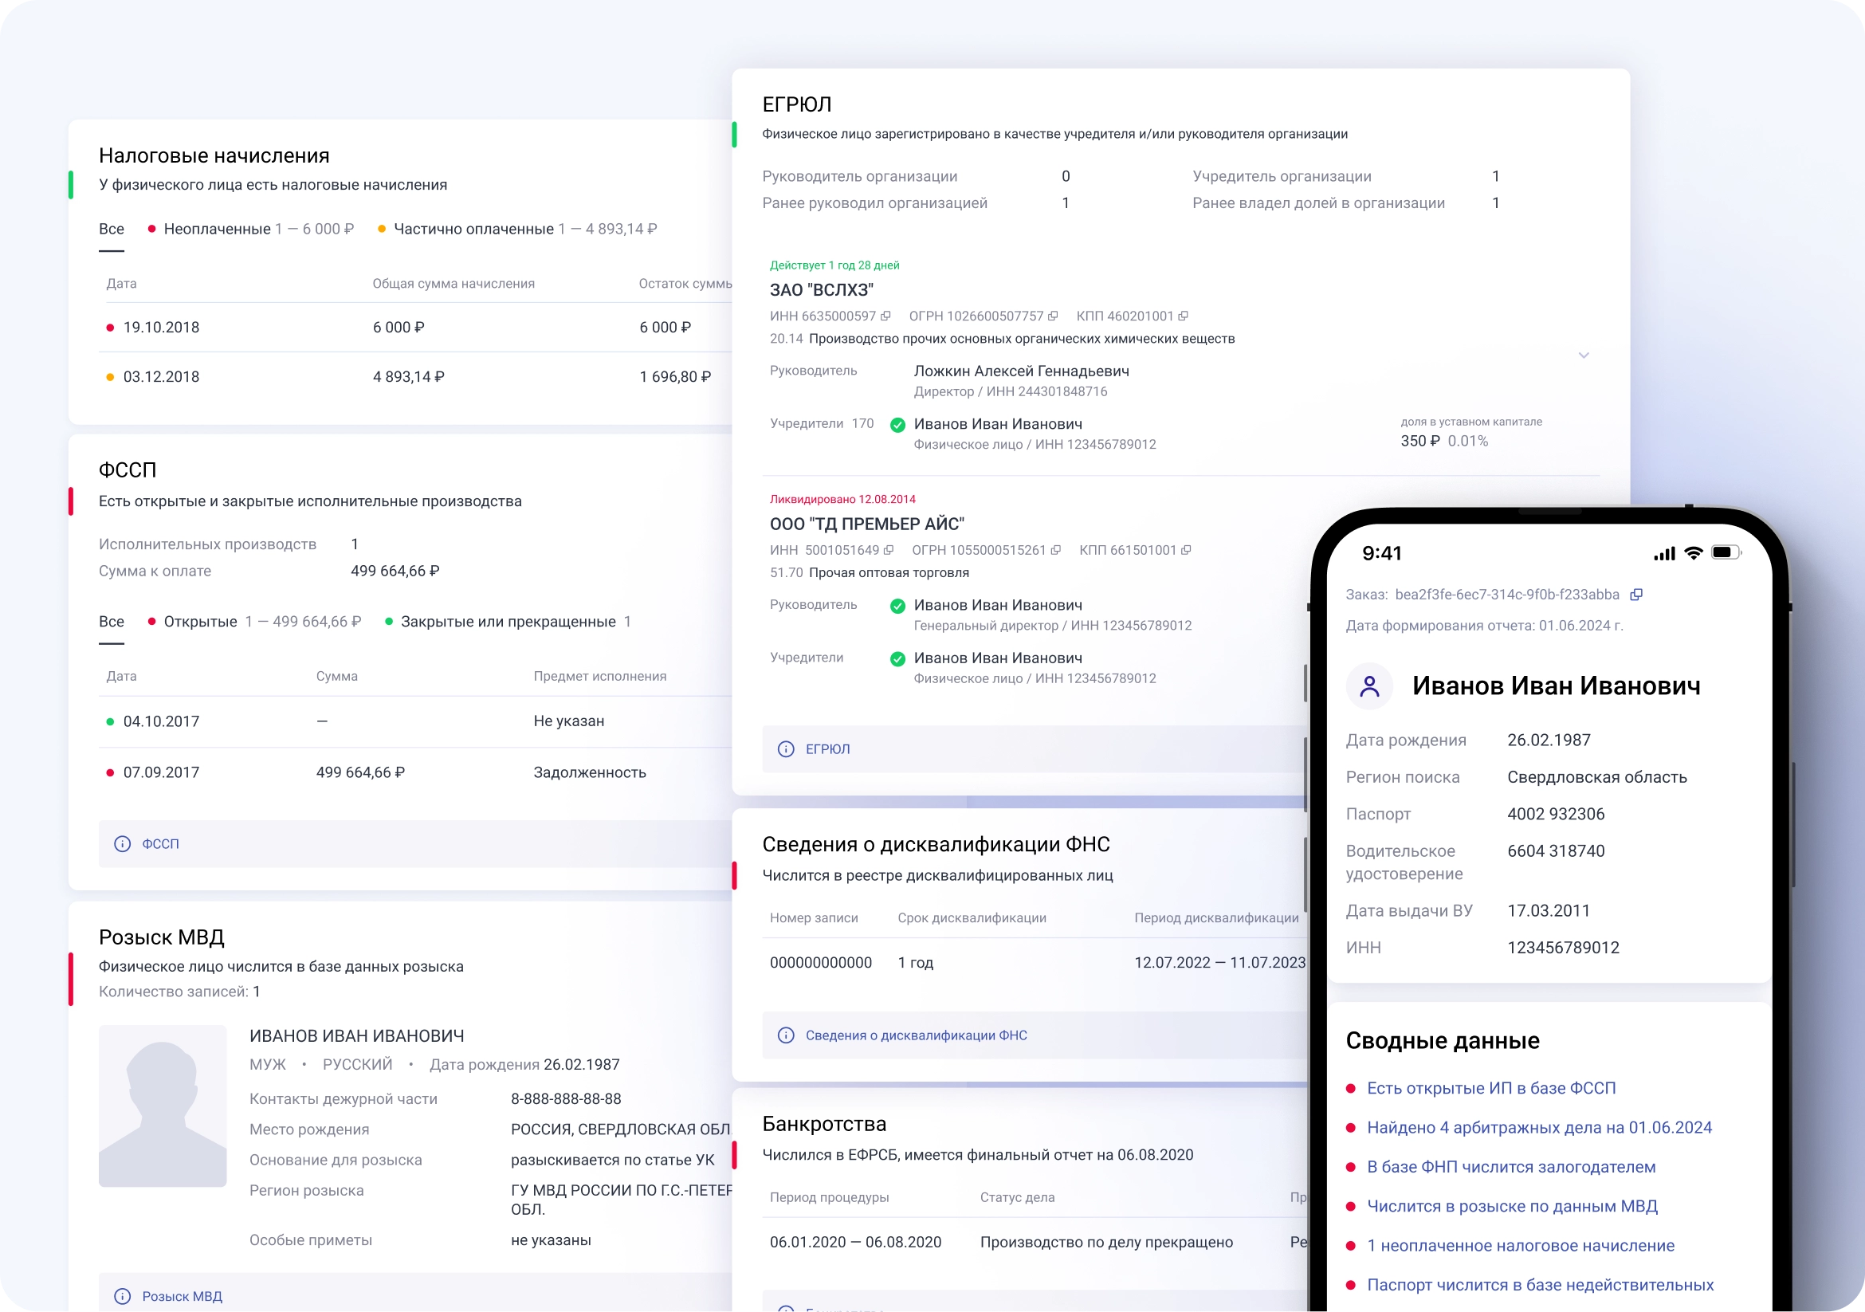Viewport: 1865px width, 1312px height.
Task: Select the Неоплаченные filter
Action: (x=218, y=228)
